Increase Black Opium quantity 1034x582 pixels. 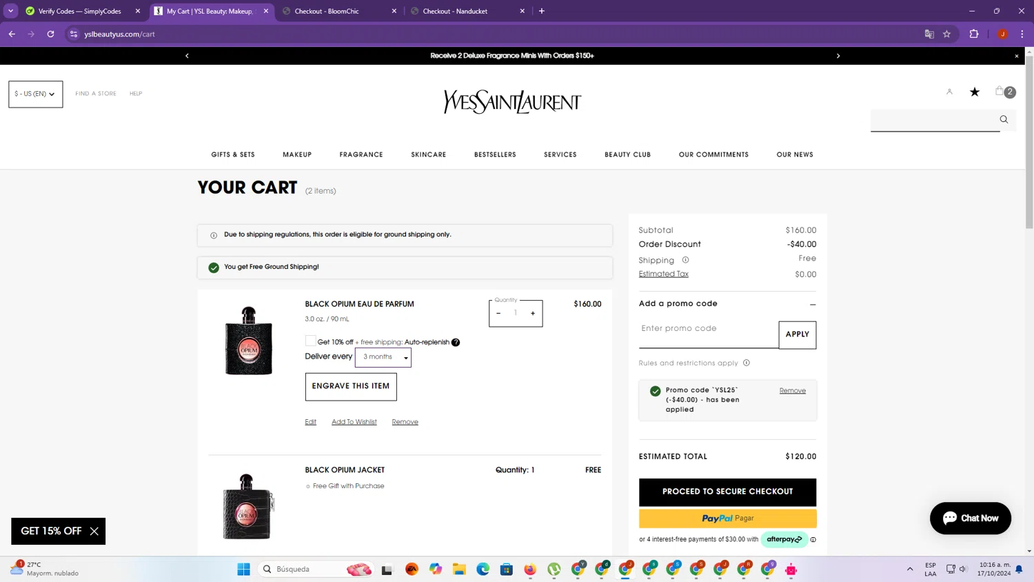click(x=533, y=313)
